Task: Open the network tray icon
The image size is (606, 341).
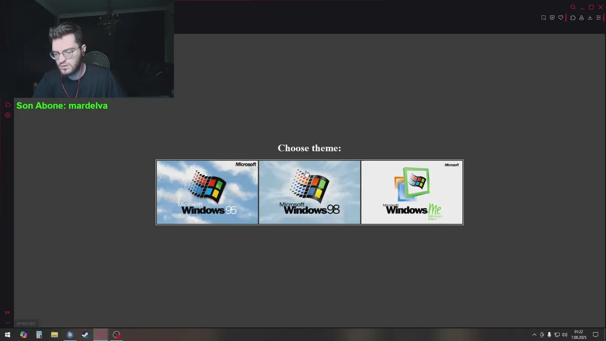Action: click(557, 335)
